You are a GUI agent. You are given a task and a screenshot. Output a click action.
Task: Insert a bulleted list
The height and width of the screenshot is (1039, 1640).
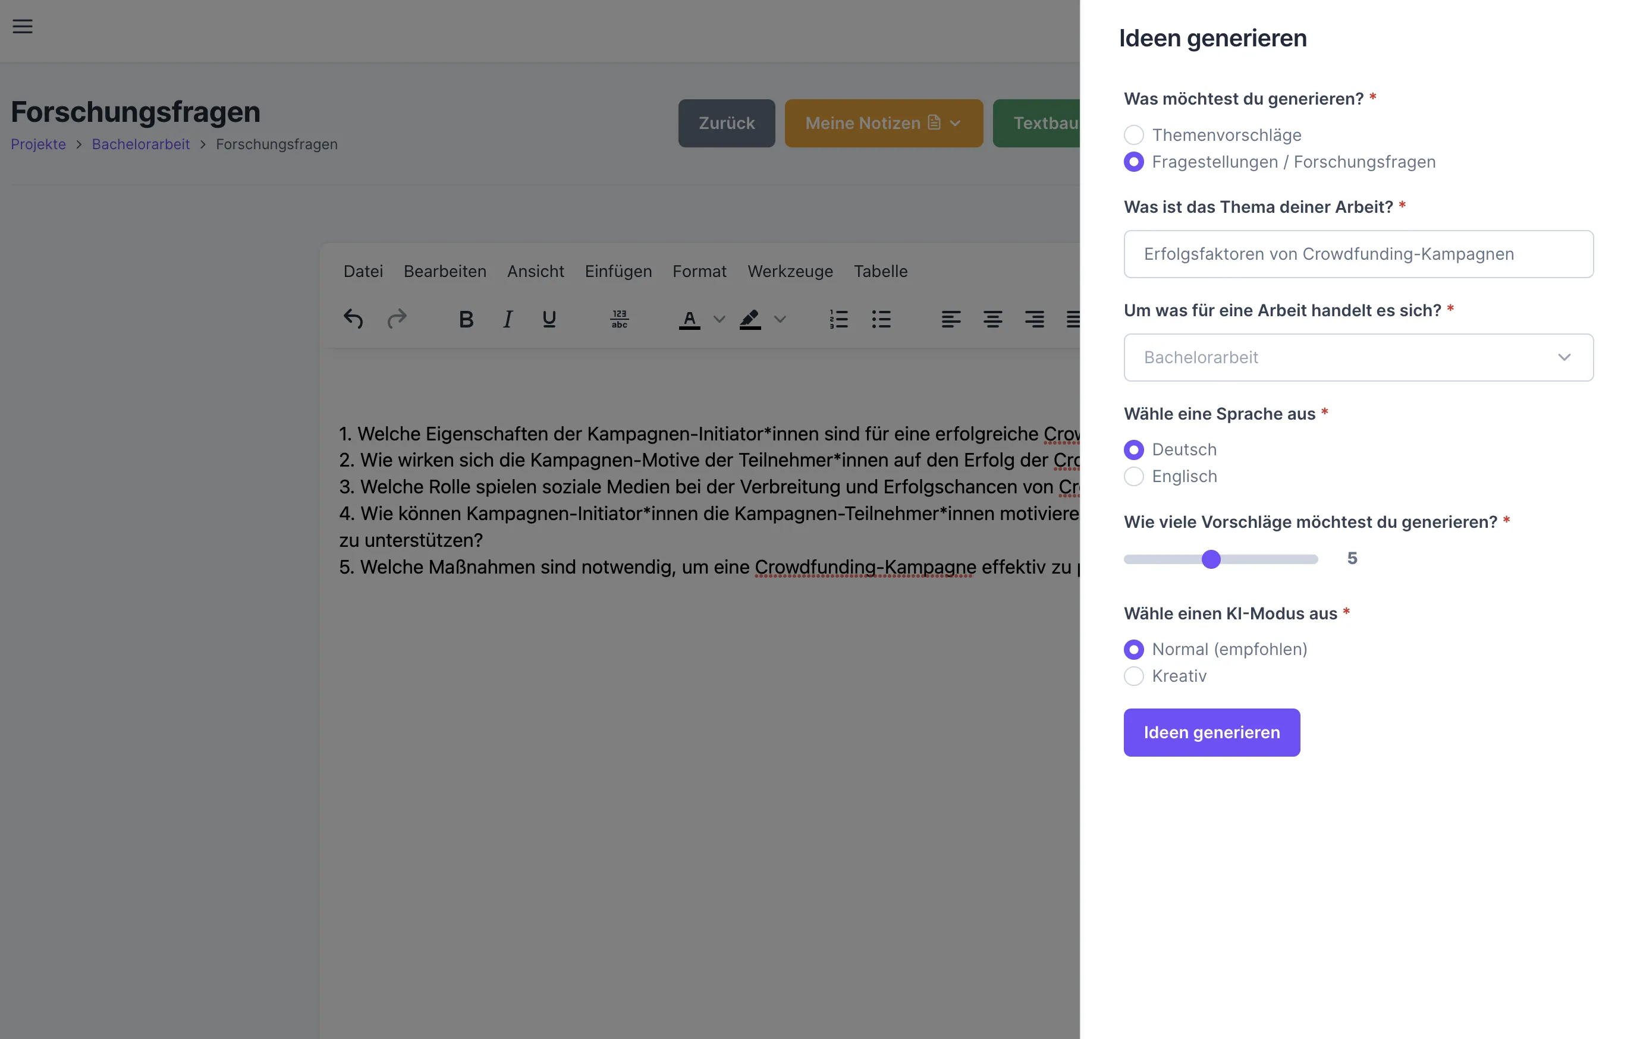[x=881, y=319]
